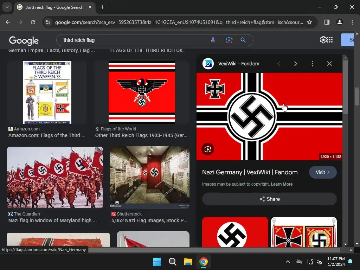Show previous image in preview panel
The height and width of the screenshot is (270, 360).
coord(279,64)
